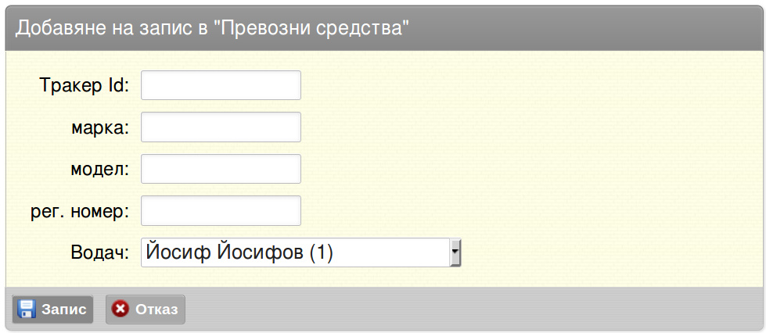Focus the рег. номер input box

pyautogui.click(x=221, y=210)
